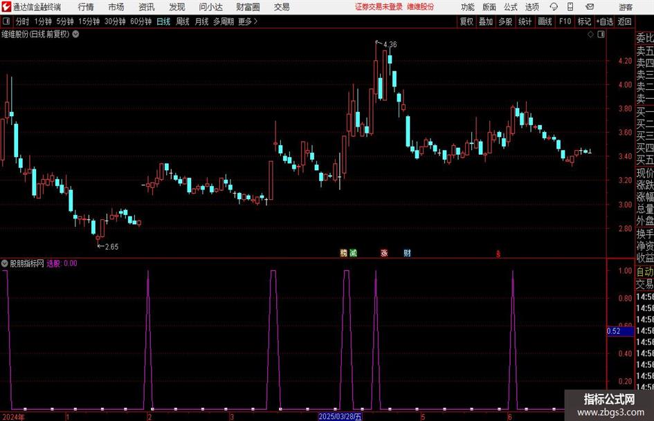Click the 多股 toolbar button
This screenshot has width=654, height=421.
tap(505, 21)
